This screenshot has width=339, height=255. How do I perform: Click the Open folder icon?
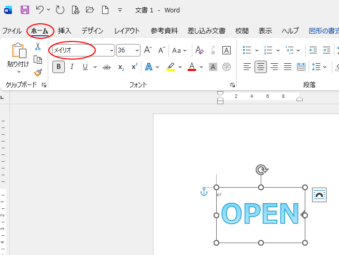point(90,10)
